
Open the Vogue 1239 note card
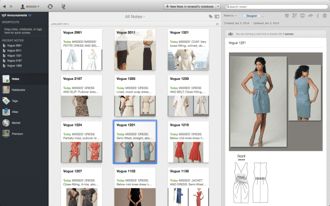tap(188, 96)
